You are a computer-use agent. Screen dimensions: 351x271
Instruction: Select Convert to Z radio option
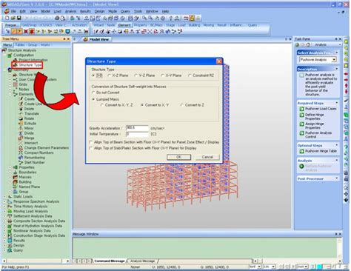click(x=182, y=105)
